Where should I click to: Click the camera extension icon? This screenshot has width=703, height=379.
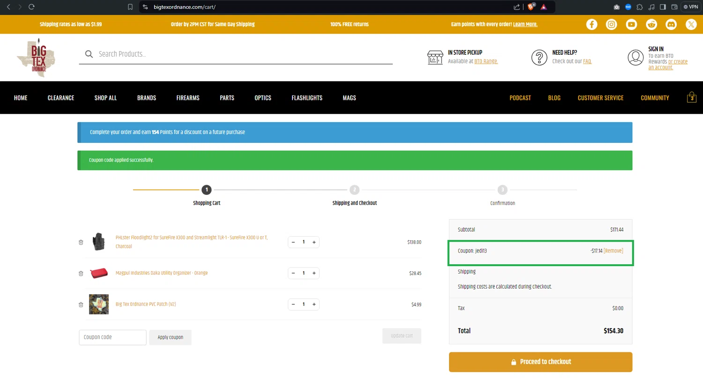[x=617, y=7]
